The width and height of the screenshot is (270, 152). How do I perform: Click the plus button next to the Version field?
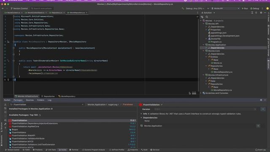(263, 109)
